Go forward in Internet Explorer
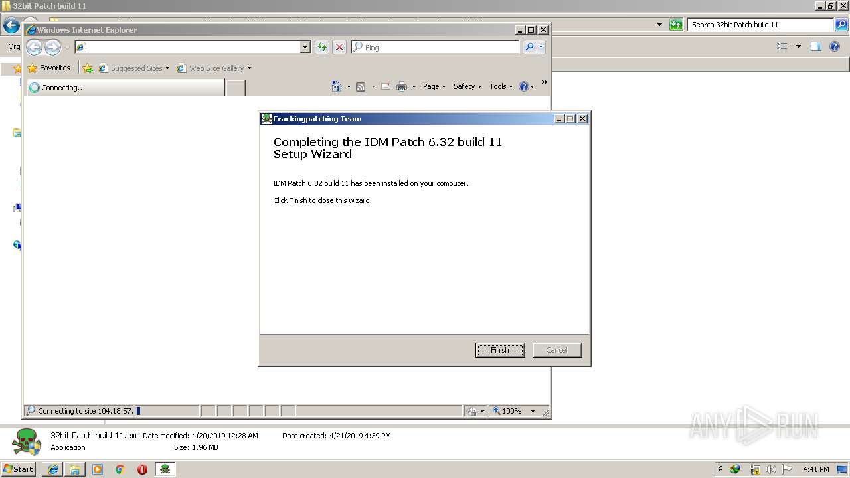Screen dimensions: 850x478 click(52, 47)
